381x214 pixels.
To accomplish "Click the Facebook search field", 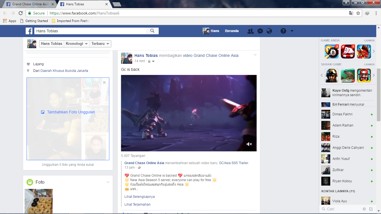I will [x=90, y=31].
